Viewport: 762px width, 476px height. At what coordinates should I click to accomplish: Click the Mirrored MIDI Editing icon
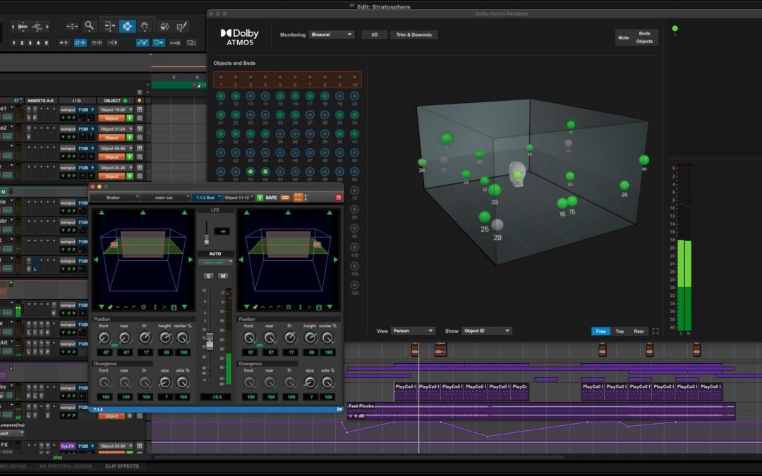175,43
